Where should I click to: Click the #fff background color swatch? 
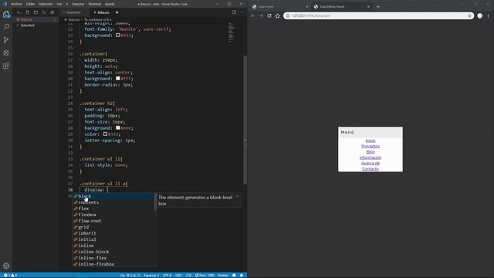118,79
